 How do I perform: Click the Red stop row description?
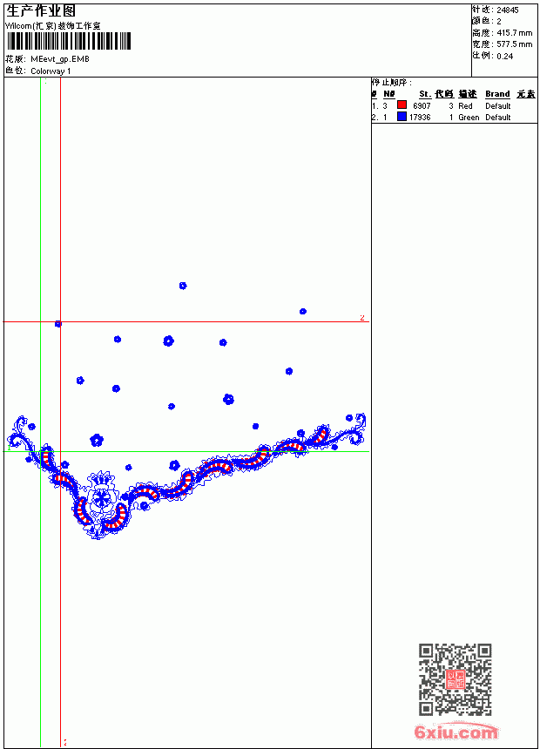tap(465, 106)
